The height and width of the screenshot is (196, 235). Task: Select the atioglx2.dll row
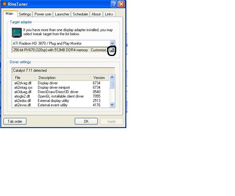(x=61, y=96)
